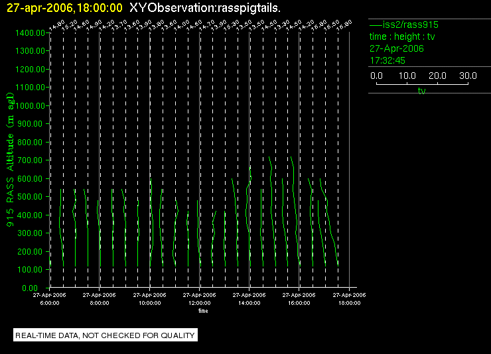Click the 1200.00 altitude axis label
Image resolution: width=491 pixels, height=354 pixels.
tap(30, 69)
